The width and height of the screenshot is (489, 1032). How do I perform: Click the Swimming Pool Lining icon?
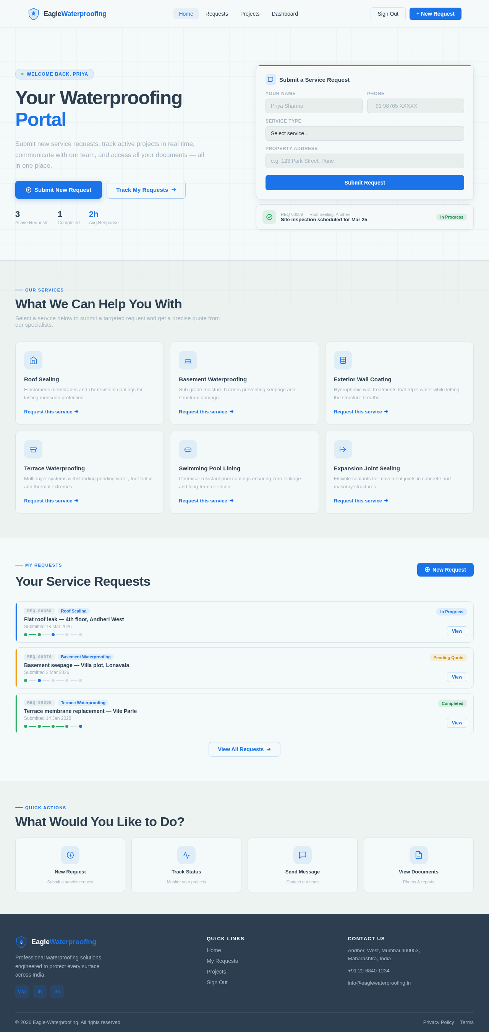(188, 449)
